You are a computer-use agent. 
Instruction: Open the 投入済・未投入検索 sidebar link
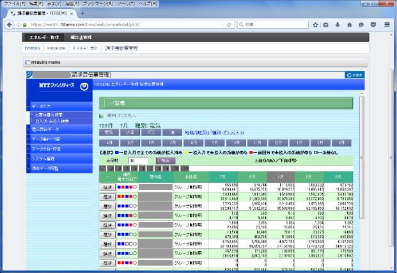coord(52,120)
